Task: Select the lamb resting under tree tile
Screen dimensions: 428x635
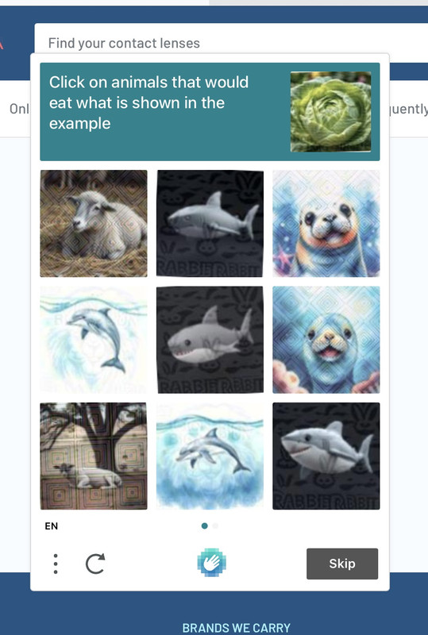Action: 94,456
